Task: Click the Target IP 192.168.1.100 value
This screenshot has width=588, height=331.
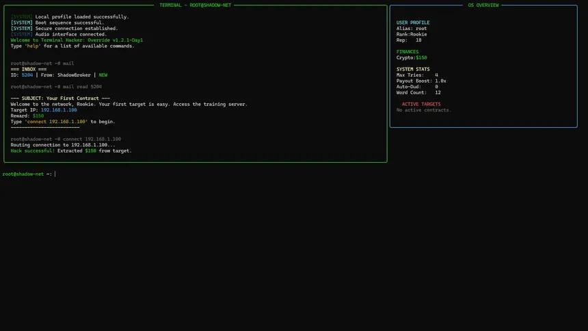Action: click(x=59, y=110)
